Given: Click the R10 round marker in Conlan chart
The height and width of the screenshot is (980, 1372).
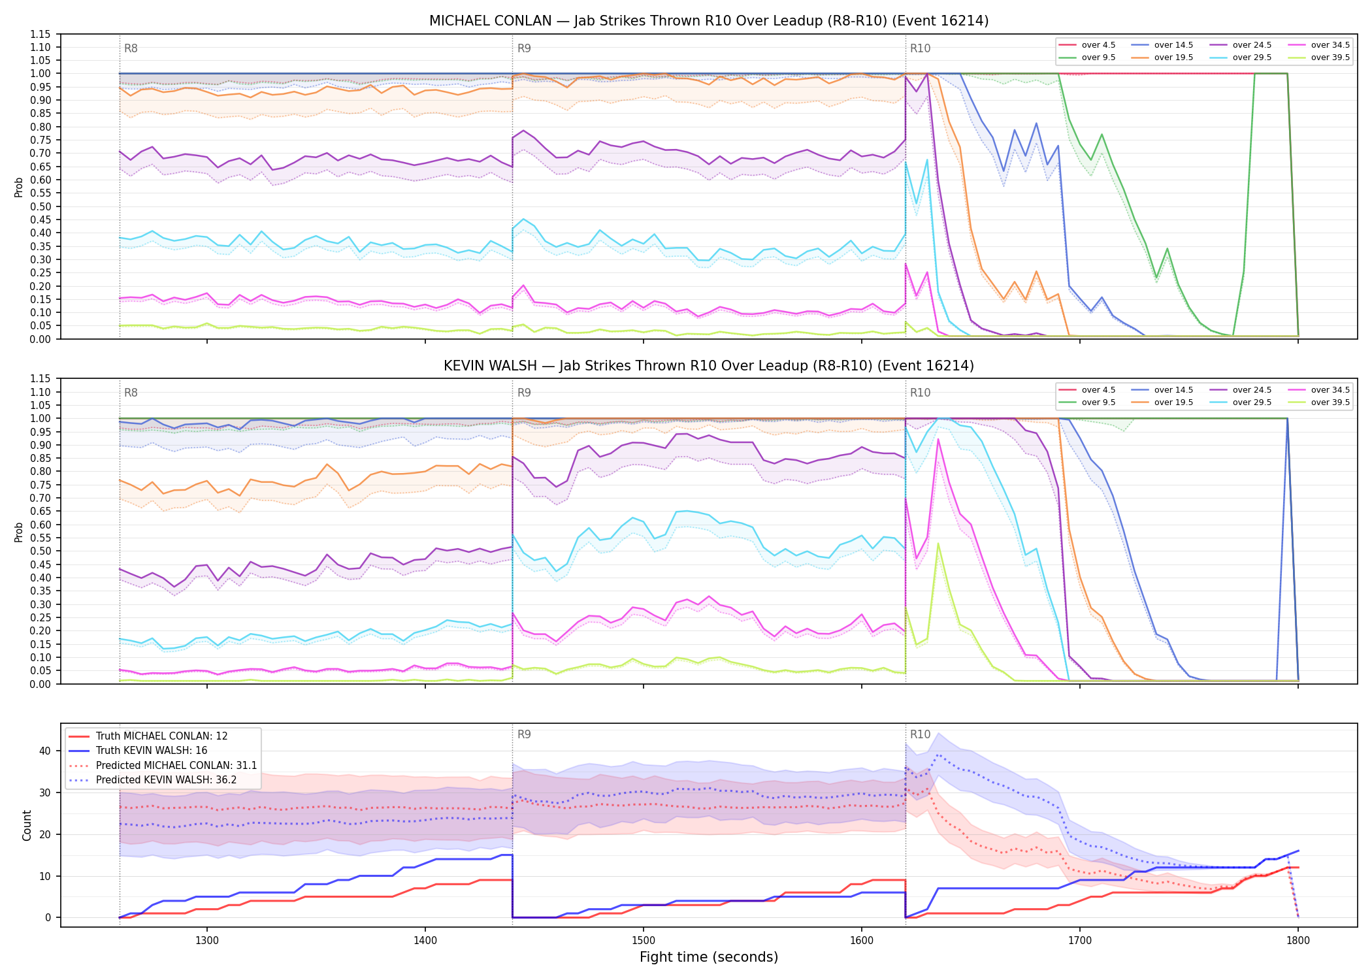Looking at the screenshot, I should click(x=920, y=48).
